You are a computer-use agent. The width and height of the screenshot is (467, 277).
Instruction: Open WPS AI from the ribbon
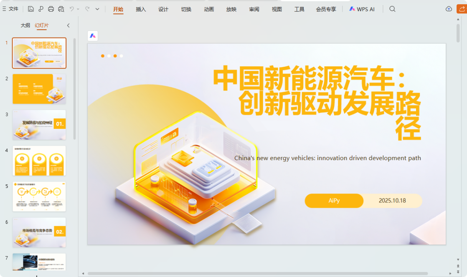(362, 9)
